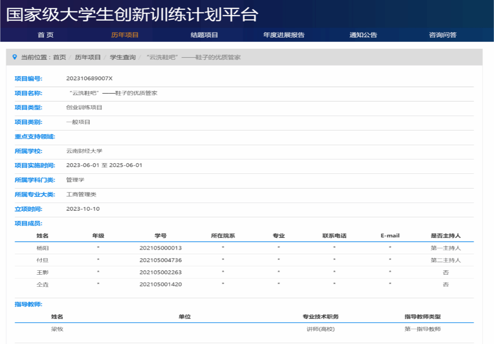Click the member name beside 202105001420
The image size is (494, 344).
coord(43,284)
